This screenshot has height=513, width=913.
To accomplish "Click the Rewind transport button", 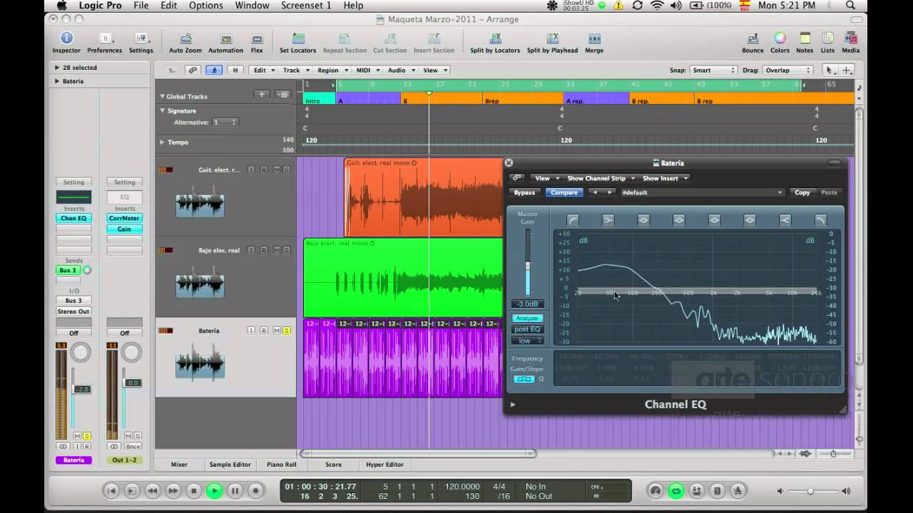I will [x=152, y=490].
